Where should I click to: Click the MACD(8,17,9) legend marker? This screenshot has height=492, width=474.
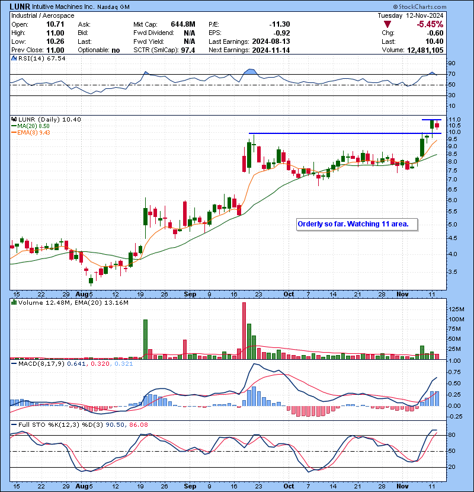(x=13, y=363)
